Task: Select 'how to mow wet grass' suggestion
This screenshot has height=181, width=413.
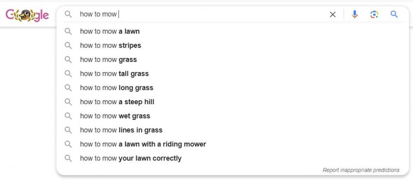Action: (x=115, y=116)
